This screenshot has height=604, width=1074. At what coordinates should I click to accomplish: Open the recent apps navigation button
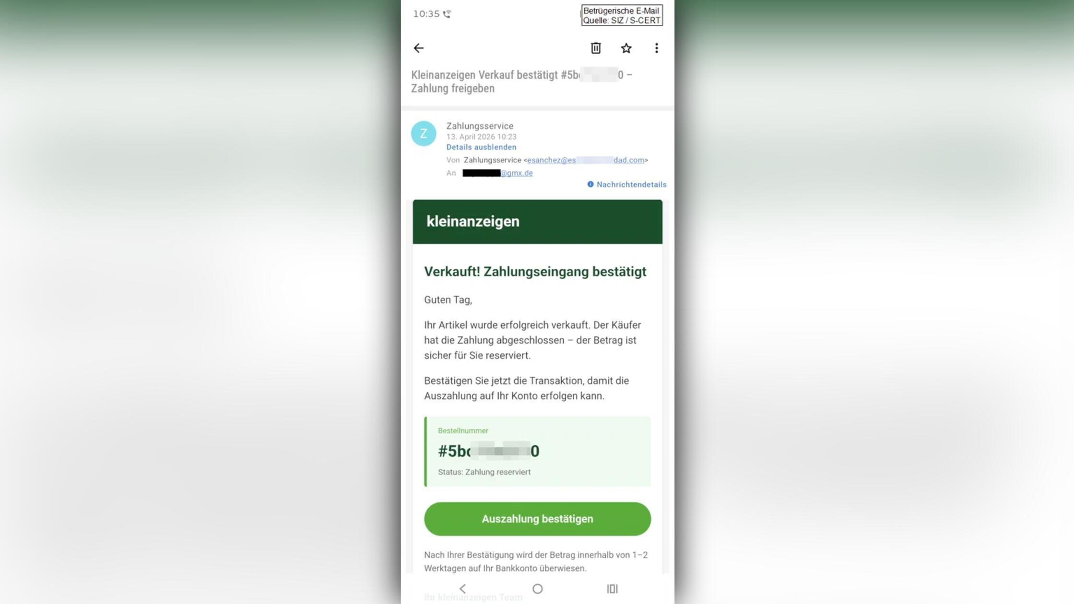click(x=612, y=589)
